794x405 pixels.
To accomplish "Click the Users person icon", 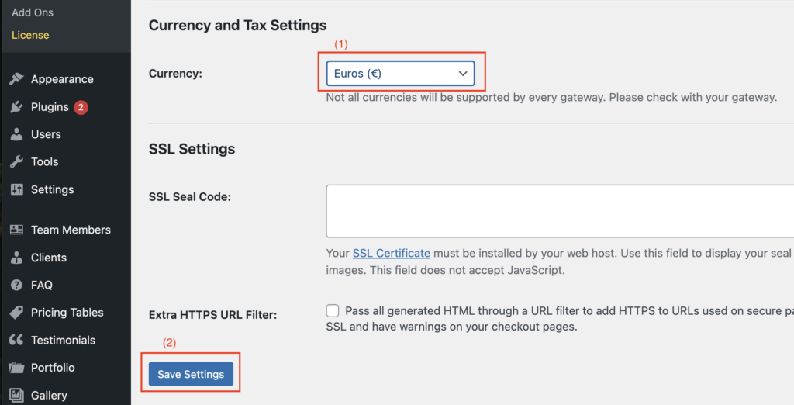I will (16, 134).
